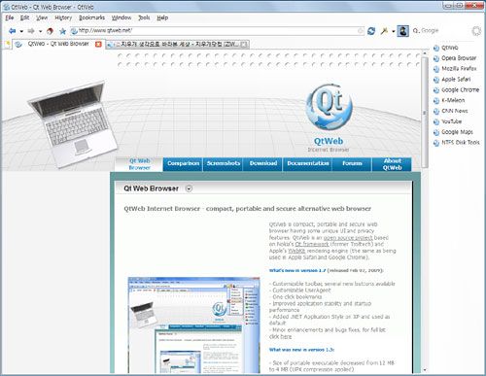
Task: Click the site favicon in the address bar
Action: pos(74,31)
